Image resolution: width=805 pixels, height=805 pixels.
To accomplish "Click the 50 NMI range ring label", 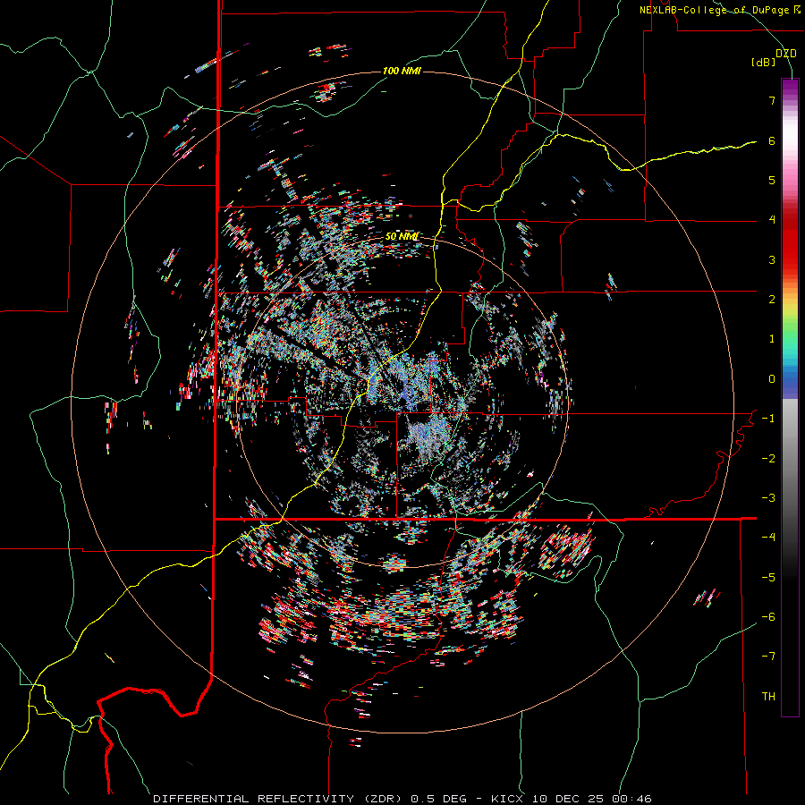I will point(402,236).
